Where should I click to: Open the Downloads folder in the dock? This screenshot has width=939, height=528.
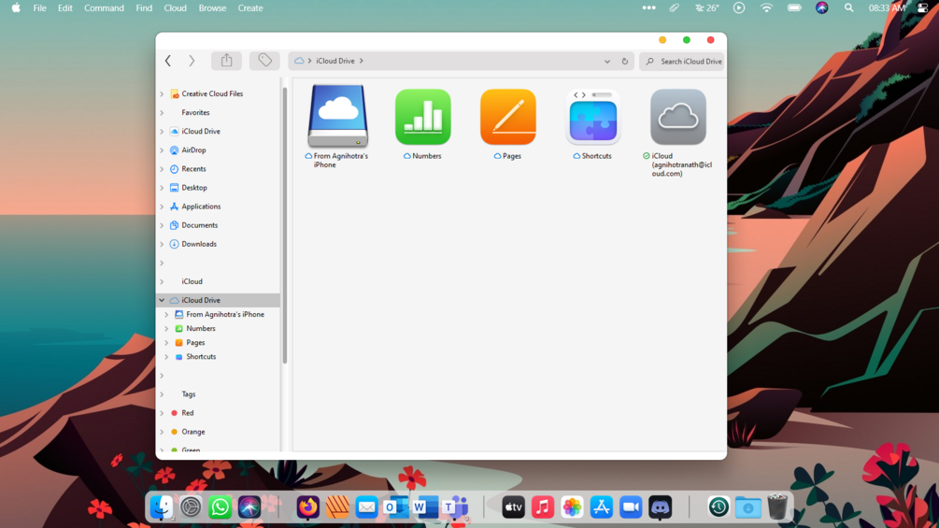[x=748, y=507]
